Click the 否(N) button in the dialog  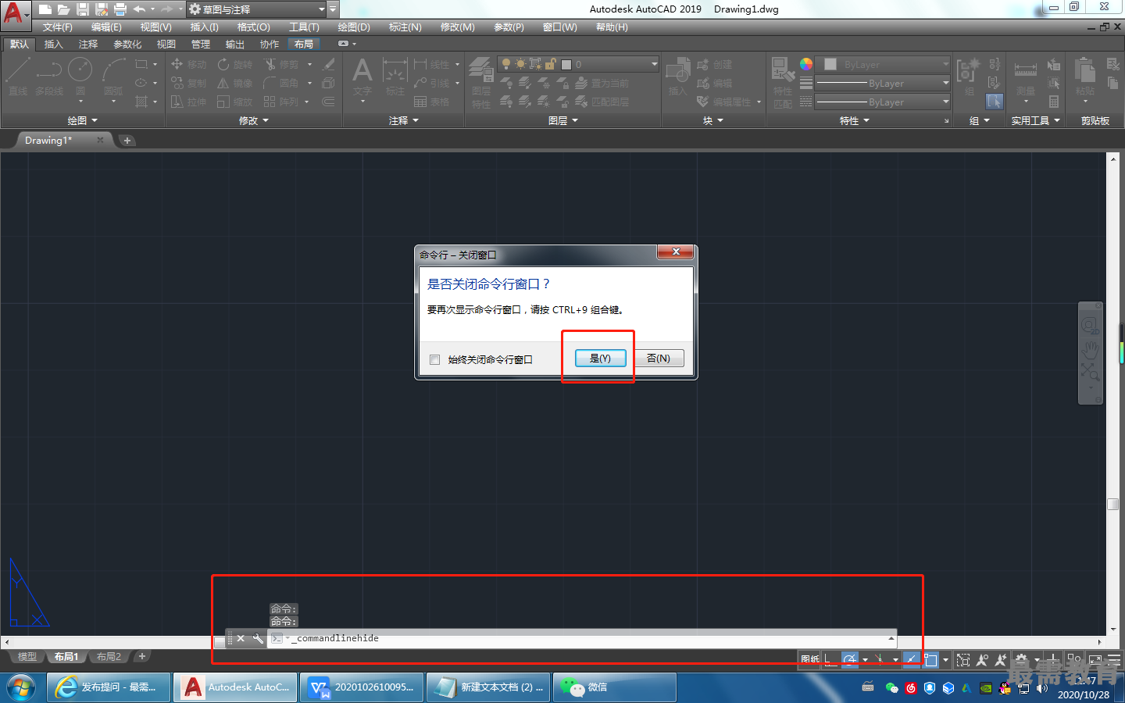tap(659, 358)
